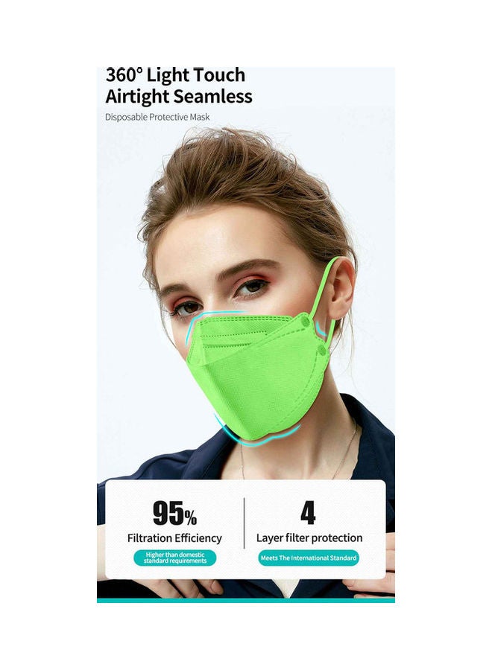This screenshot has width=492, height=670.
Task: Click the teal bar at image bottom
Action: [x=246, y=600]
